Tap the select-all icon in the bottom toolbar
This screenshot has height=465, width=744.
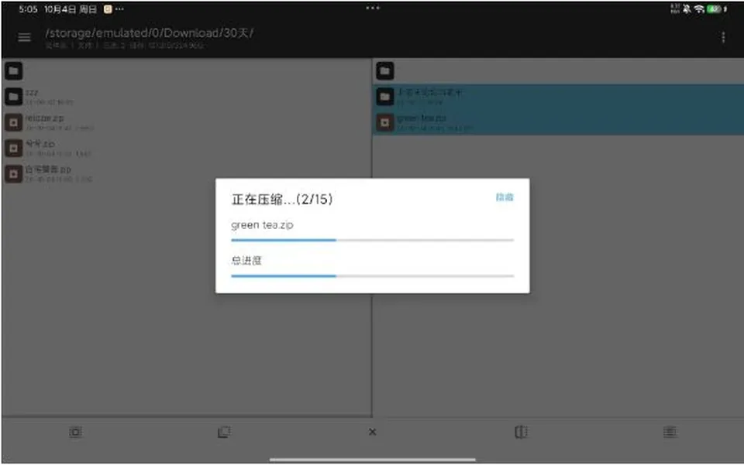coord(75,432)
